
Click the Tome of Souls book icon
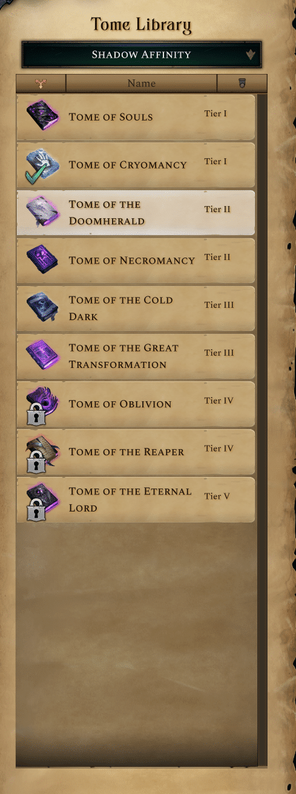(x=41, y=116)
